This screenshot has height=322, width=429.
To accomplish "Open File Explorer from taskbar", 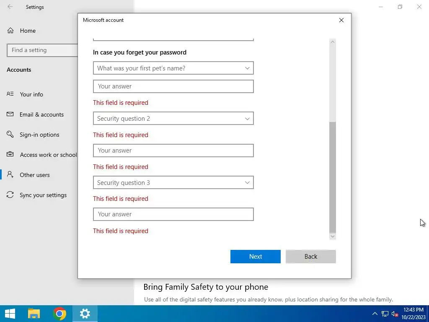I will (34, 314).
